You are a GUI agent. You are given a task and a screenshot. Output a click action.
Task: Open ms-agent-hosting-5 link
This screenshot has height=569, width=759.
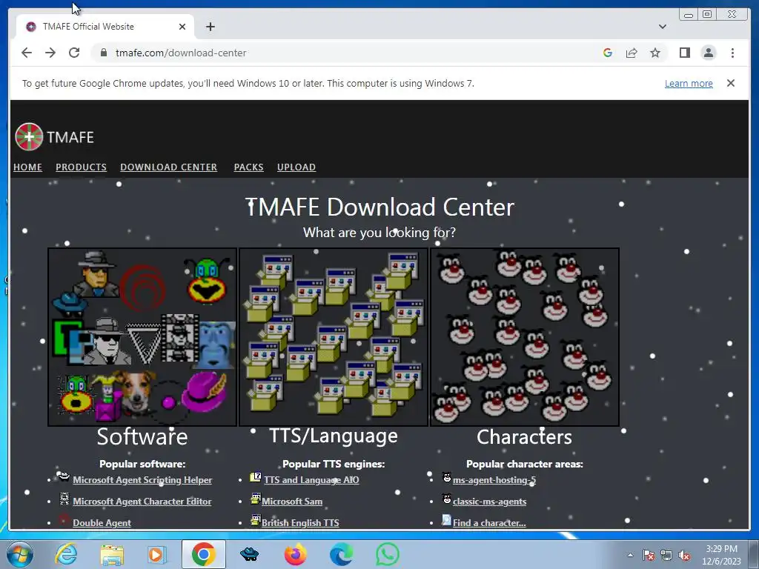click(494, 480)
